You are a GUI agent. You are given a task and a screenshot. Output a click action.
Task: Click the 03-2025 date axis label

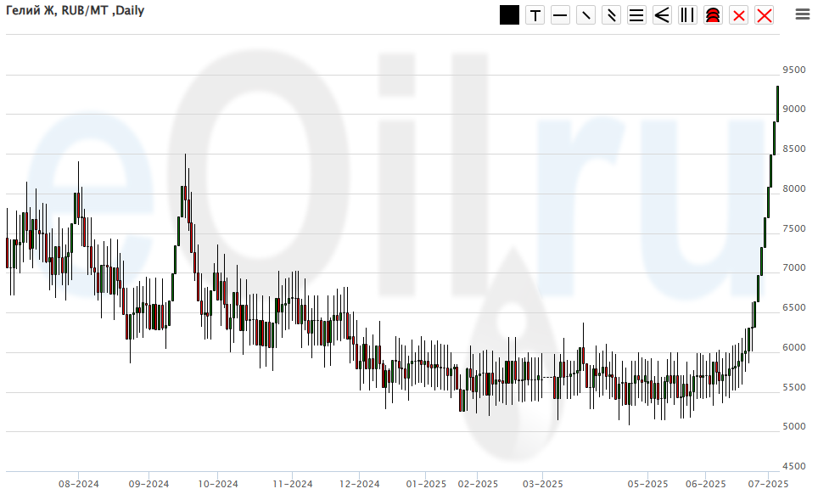click(542, 485)
